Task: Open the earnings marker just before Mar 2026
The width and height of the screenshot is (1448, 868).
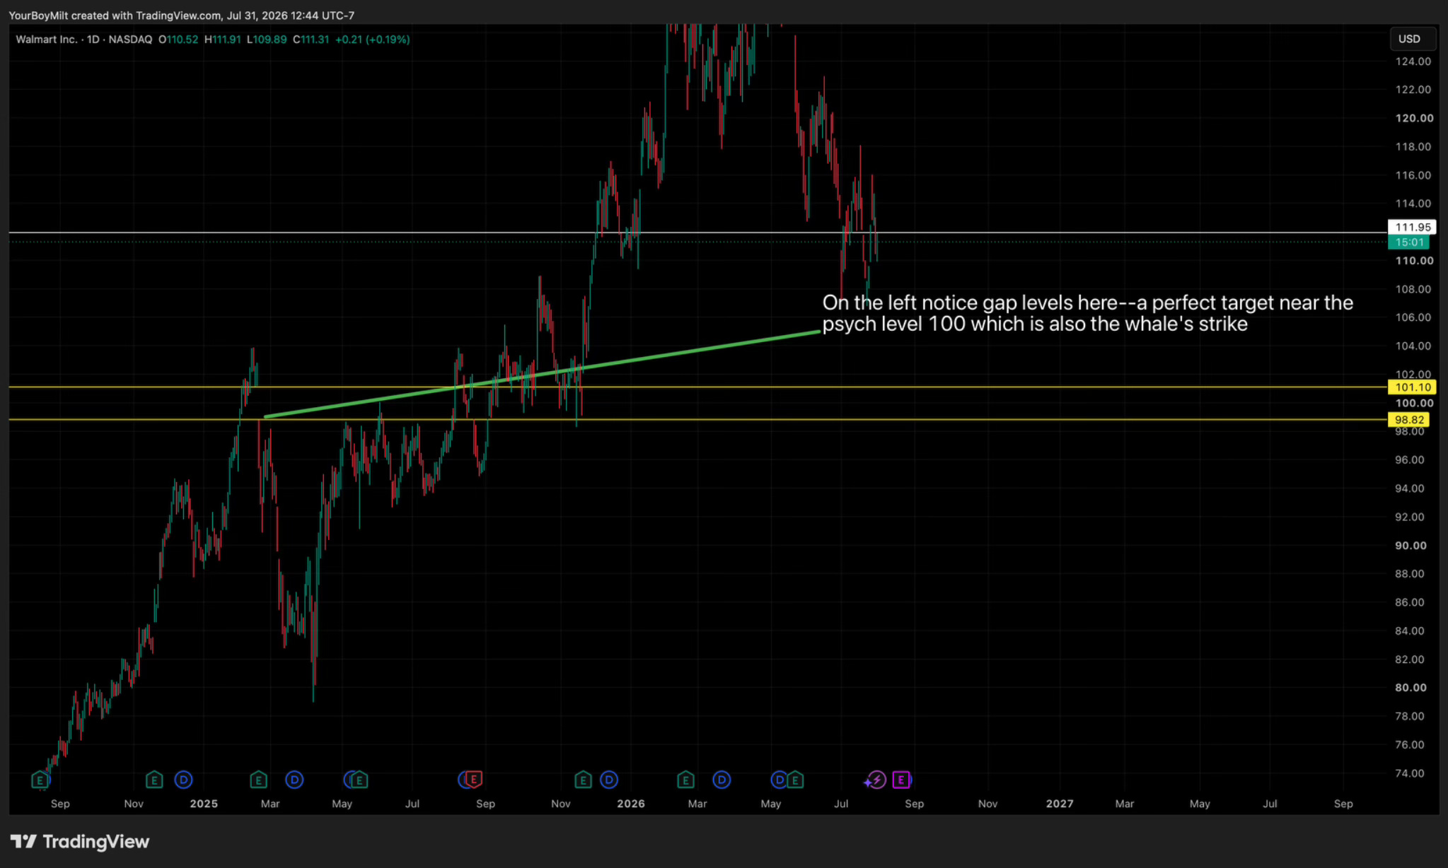Action: [685, 780]
